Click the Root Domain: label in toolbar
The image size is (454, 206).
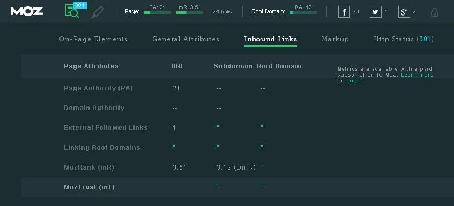[x=268, y=12]
